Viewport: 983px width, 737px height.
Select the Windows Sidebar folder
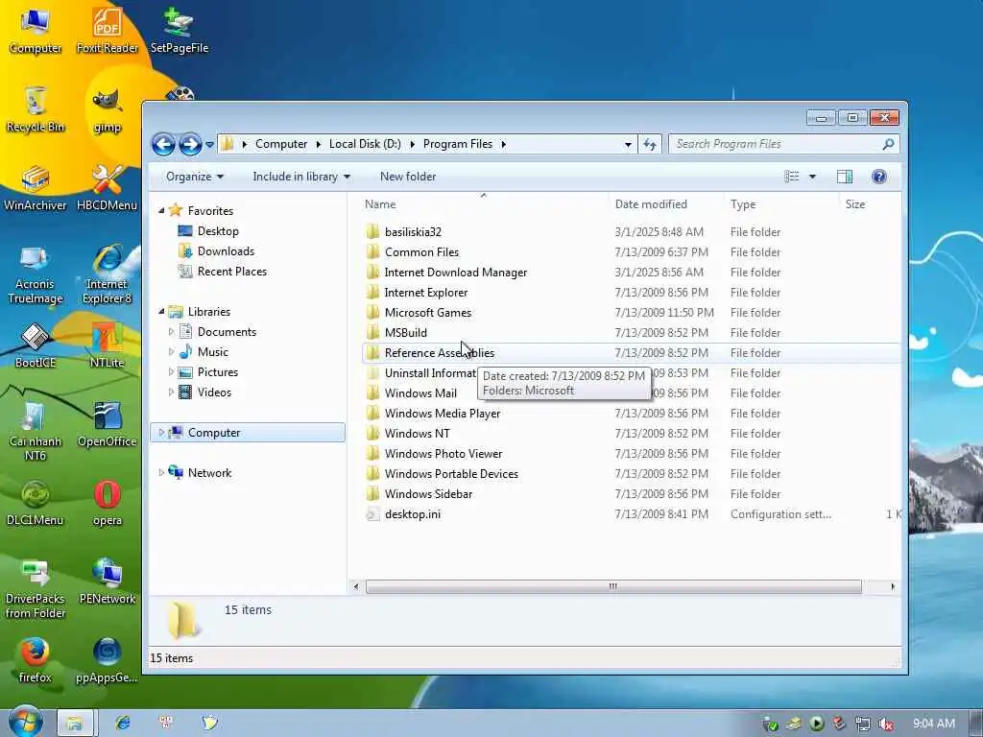click(428, 494)
